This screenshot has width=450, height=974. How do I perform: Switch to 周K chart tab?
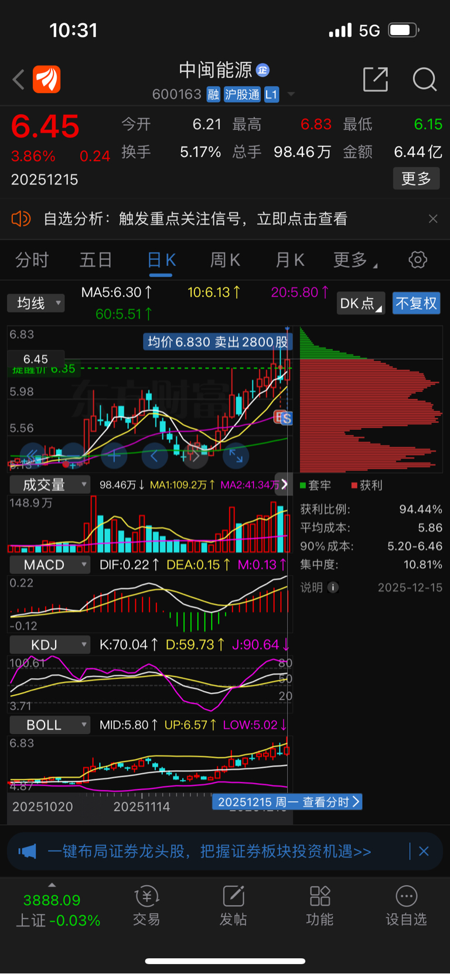(225, 260)
